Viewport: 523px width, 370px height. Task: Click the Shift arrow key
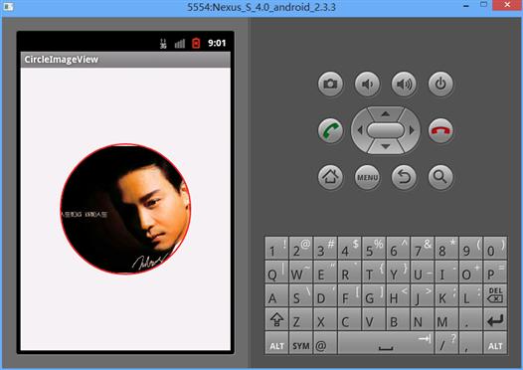point(276,319)
